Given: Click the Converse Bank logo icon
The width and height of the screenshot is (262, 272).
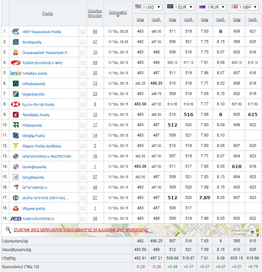Looking at the screenshot, I should click(x=16, y=73).
